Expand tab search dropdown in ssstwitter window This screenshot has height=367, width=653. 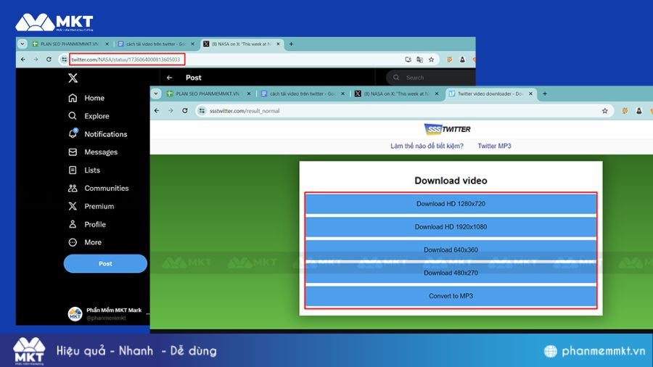pos(156,94)
